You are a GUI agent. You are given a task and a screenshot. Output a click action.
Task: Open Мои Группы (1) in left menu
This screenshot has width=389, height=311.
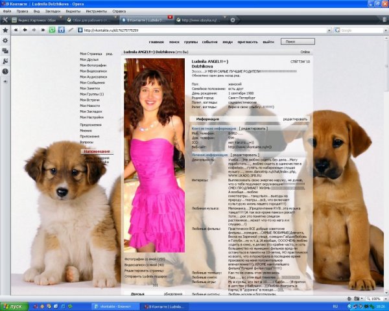pyautogui.click(x=92, y=94)
